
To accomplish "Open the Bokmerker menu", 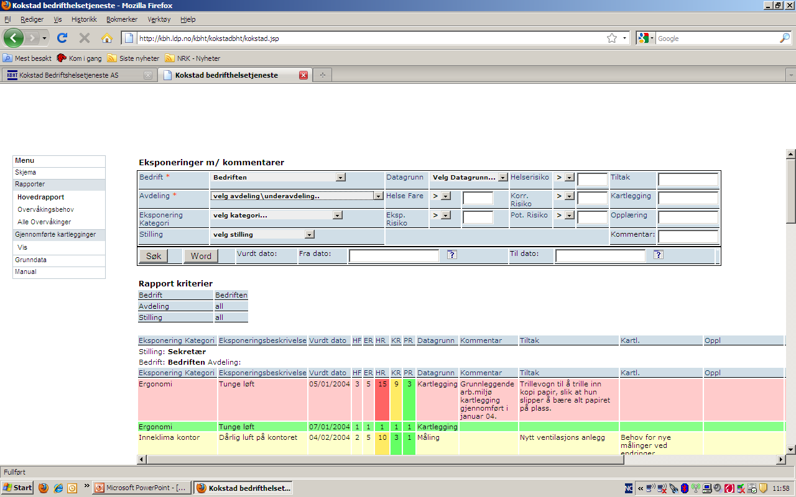I will coord(122,19).
